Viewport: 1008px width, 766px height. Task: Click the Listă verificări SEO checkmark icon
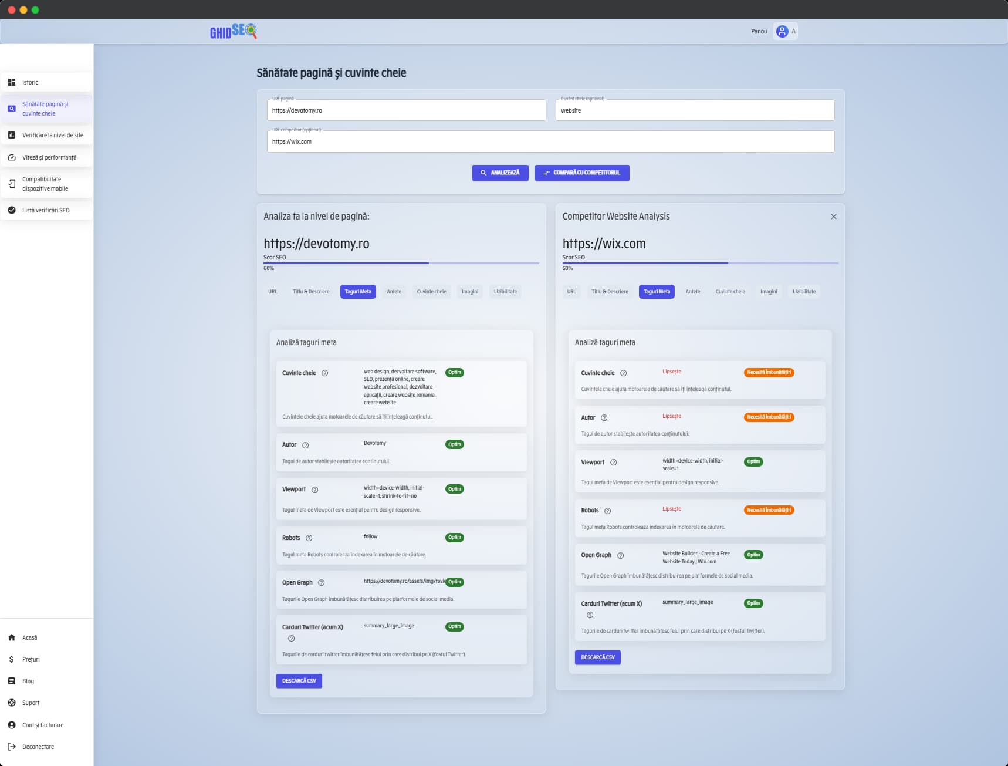pyautogui.click(x=12, y=210)
